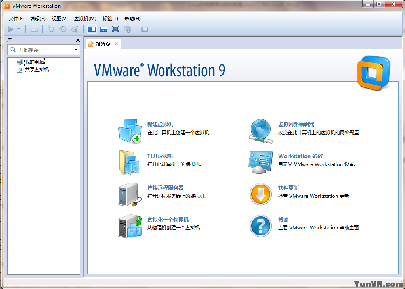This screenshot has height=289, width=405.
Task: Click the 打开虚拟机 link
Action: 160,156
